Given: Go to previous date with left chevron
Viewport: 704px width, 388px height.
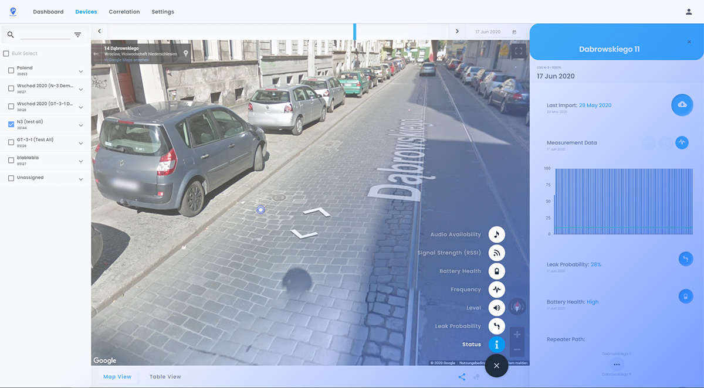Looking at the screenshot, I should tap(100, 31).
